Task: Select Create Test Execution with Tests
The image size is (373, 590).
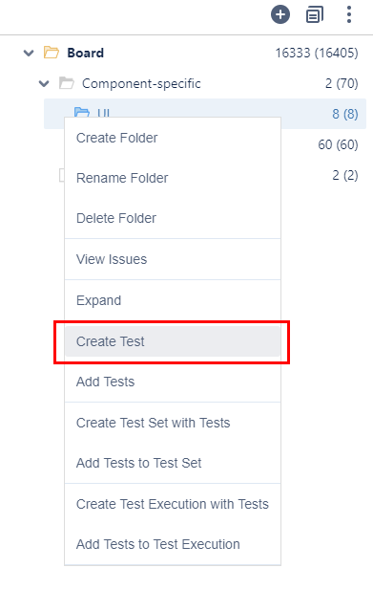Action: pyautogui.click(x=173, y=504)
